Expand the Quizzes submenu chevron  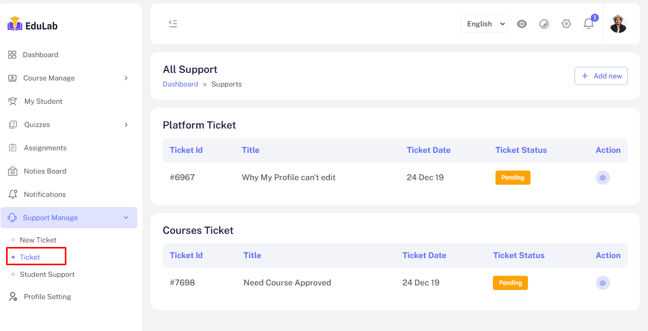click(126, 125)
